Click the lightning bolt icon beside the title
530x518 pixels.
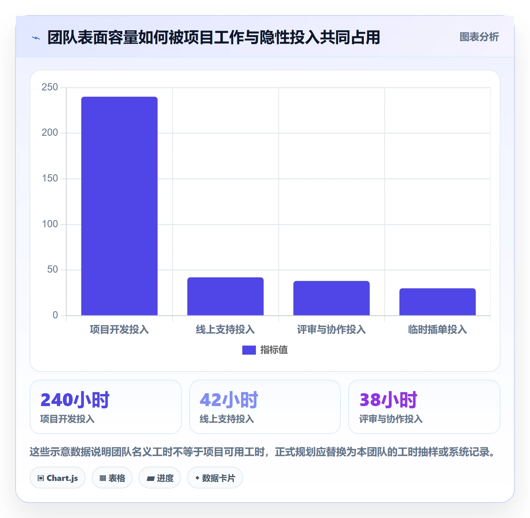(x=36, y=38)
